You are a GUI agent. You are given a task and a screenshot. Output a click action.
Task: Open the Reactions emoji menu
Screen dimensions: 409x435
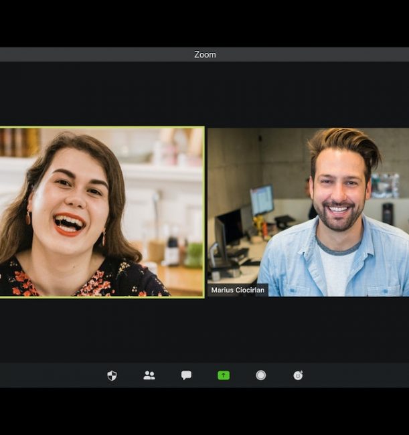299,375
